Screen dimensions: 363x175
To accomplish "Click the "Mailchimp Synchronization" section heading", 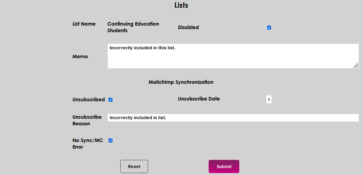I will tap(181, 82).
